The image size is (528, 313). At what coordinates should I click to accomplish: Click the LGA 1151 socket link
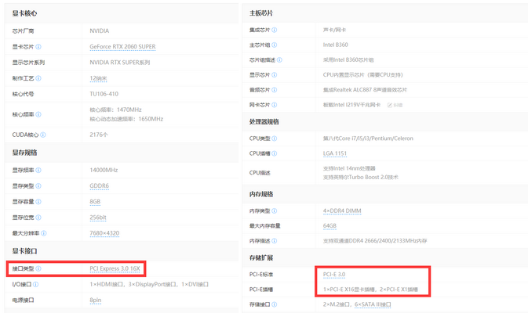click(334, 153)
